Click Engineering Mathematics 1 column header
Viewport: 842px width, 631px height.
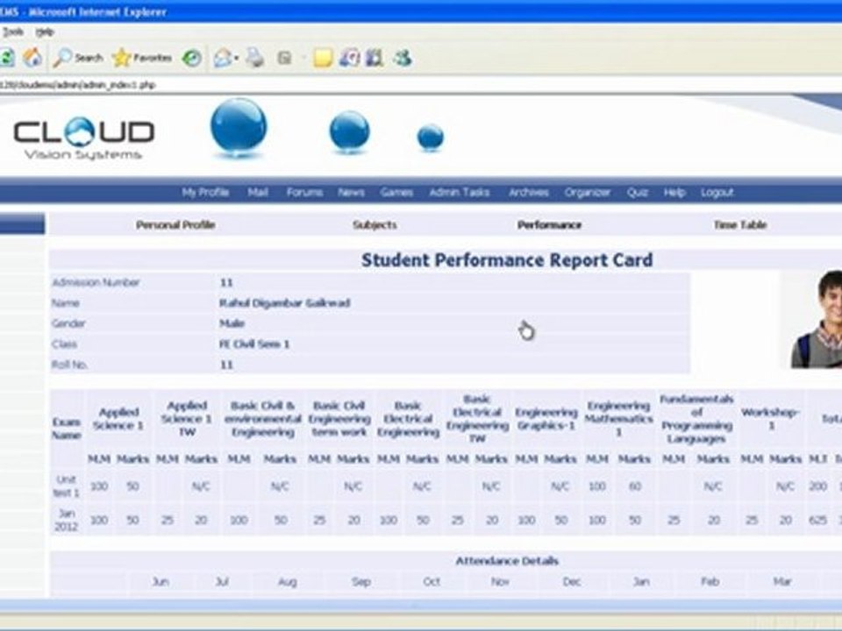pyautogui.click(x=618, y=419)
